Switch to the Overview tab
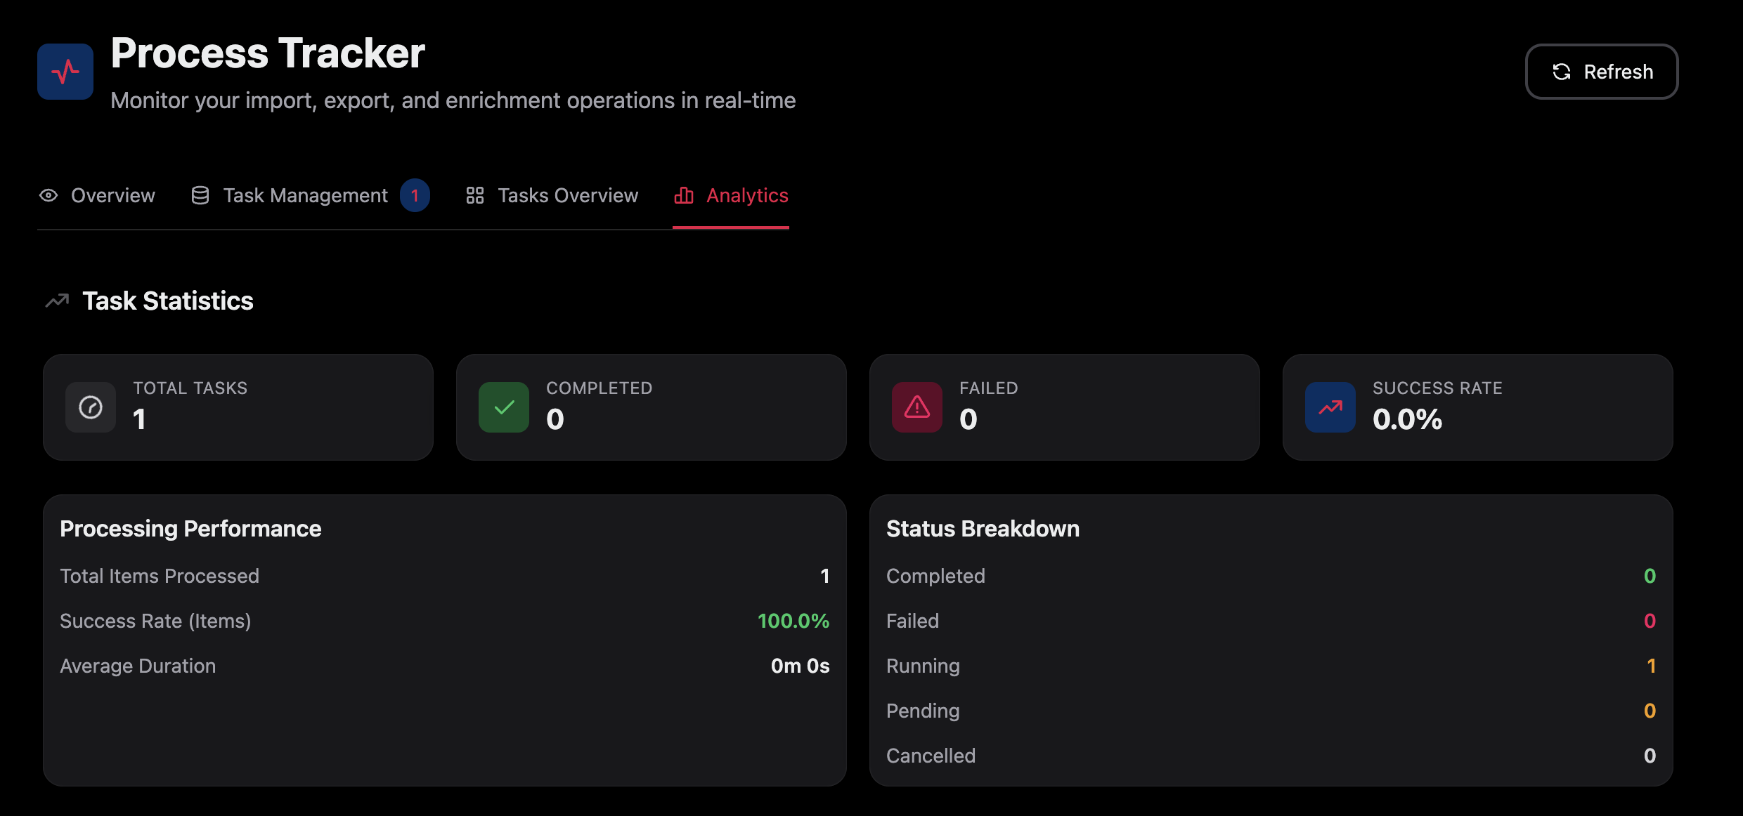The width and height of the screenshot is (1743, 816). (x=112, y=195)
